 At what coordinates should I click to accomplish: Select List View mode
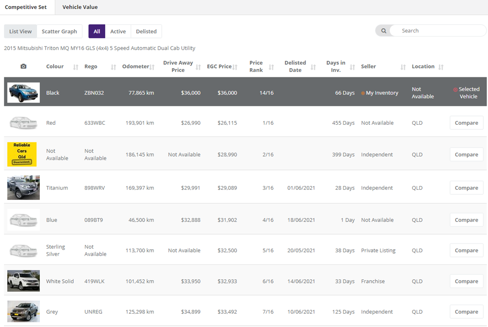[x=20, y=32]
